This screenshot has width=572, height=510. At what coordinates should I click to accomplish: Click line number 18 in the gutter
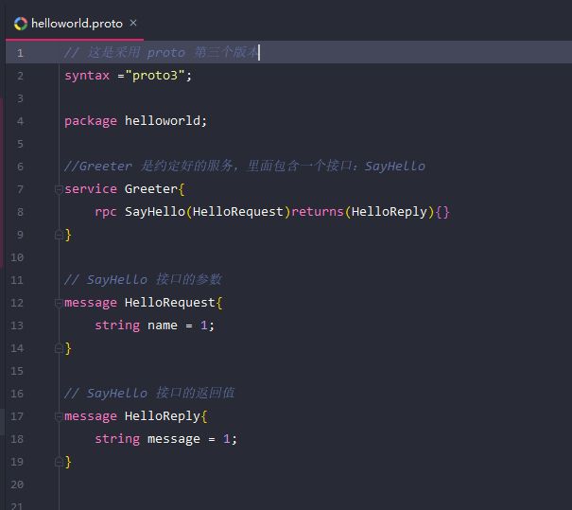pyautogui.click(x=17, y=439)
